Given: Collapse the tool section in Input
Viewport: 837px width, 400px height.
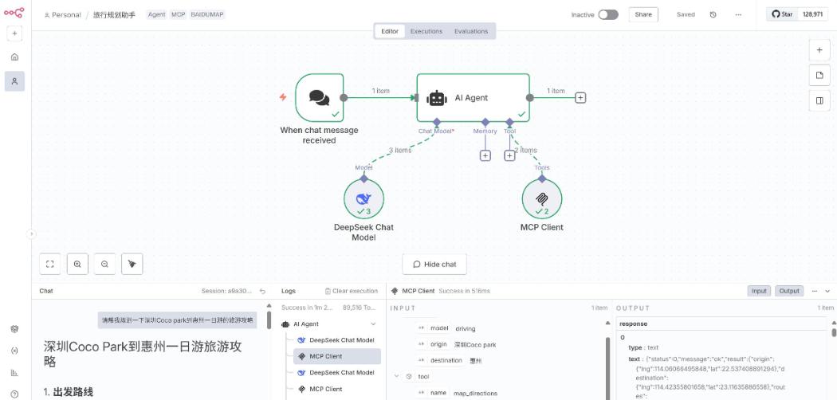Looking at the screenshot, I should point(397,377).
